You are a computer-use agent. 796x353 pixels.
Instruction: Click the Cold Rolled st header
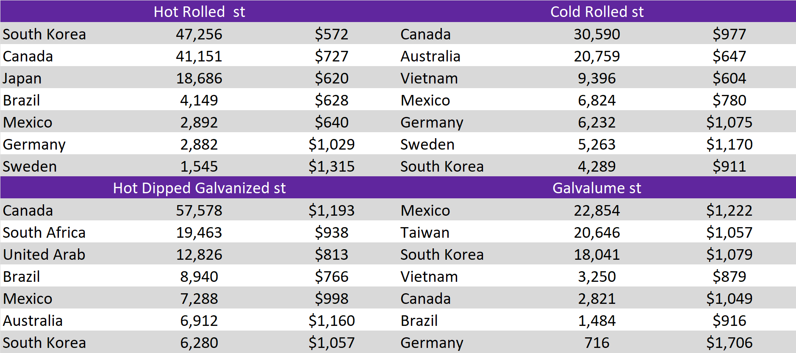tap(596, 11)
